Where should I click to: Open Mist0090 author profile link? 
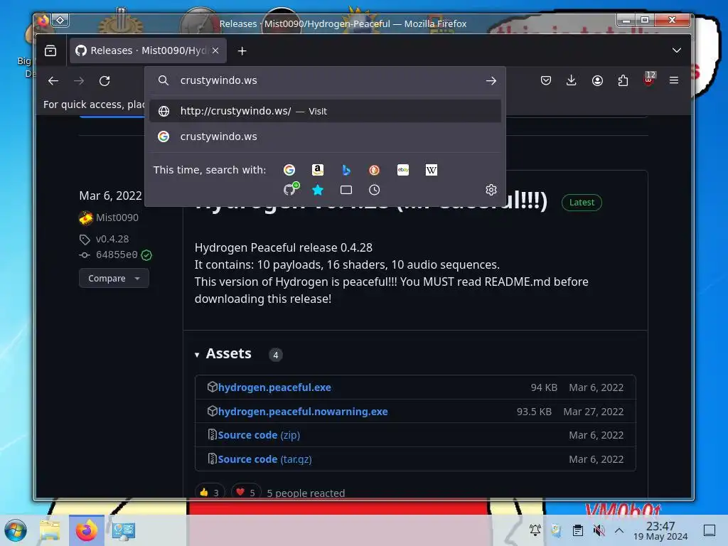[117, 218]
